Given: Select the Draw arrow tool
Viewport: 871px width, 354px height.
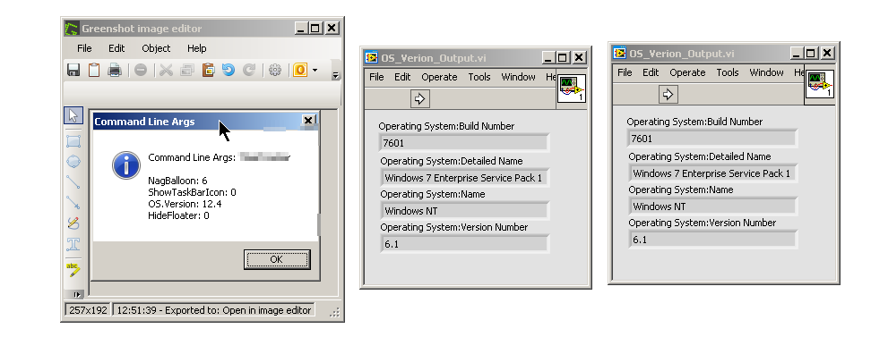Looking at the screenshot, I should (73, 202).
